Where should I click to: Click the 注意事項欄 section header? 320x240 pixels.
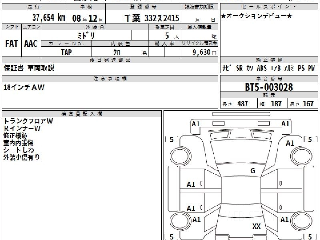tap(110, 79)
